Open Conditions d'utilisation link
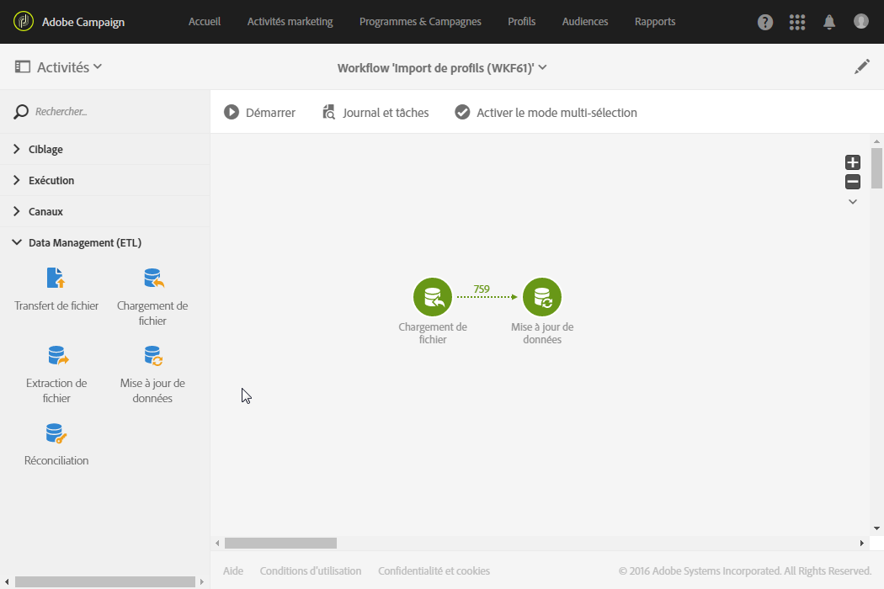This screenshot has height=589, width=884. click(310, 571)
